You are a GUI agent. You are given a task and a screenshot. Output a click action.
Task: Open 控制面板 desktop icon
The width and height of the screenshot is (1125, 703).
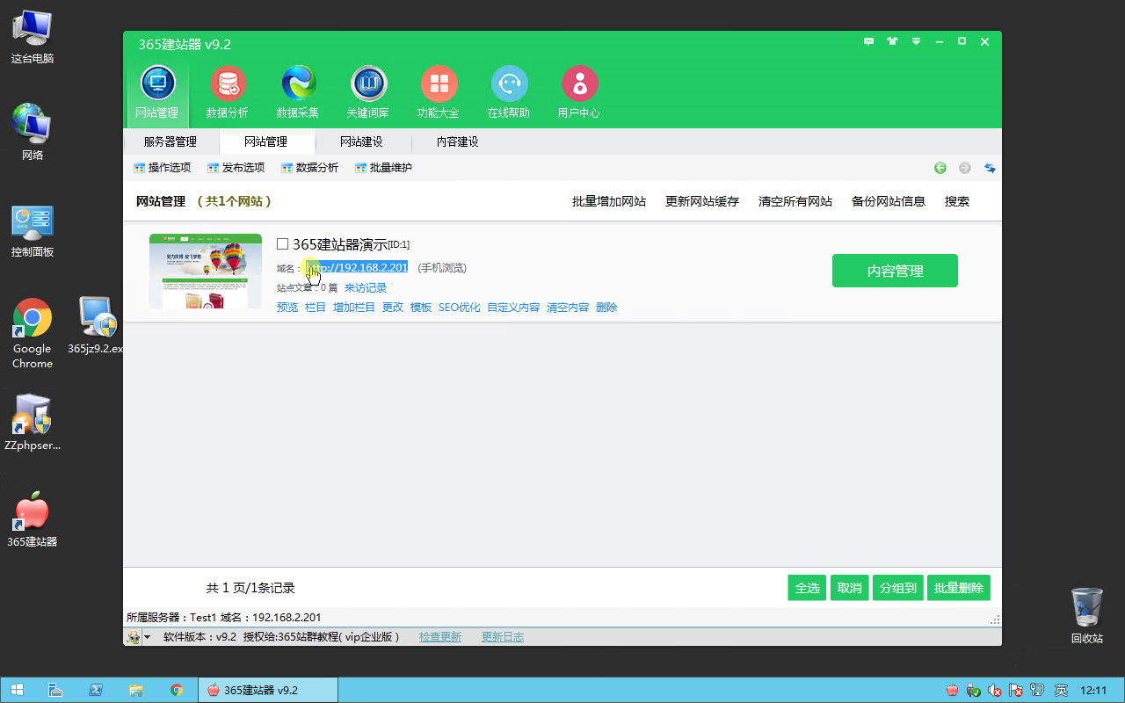tap(33, 231)
